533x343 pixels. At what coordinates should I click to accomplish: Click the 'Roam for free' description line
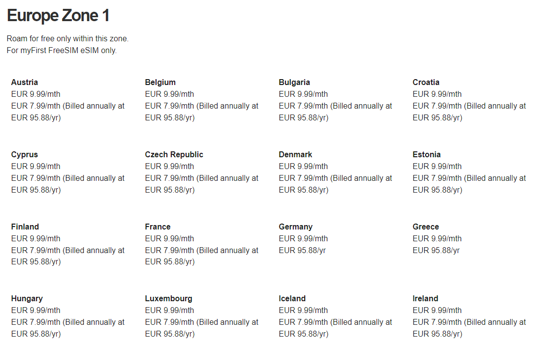pos(68,38)
